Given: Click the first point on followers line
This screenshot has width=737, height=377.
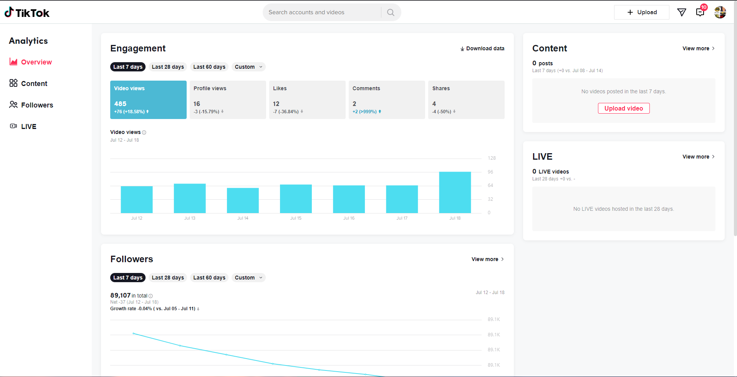Looking at the screenshot, I should (x=133, y=334).
